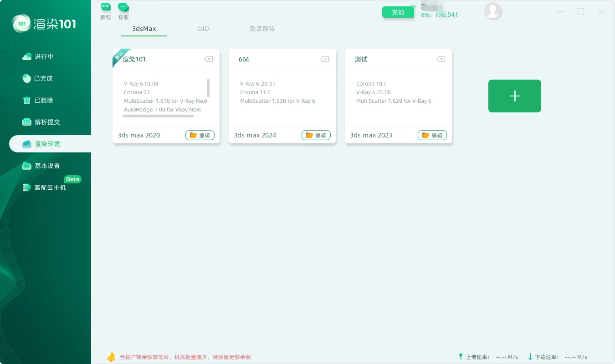This screenshot has height=364, width=615.
Task: Click the 3ds max 2024 label
Action: [255, 135]
